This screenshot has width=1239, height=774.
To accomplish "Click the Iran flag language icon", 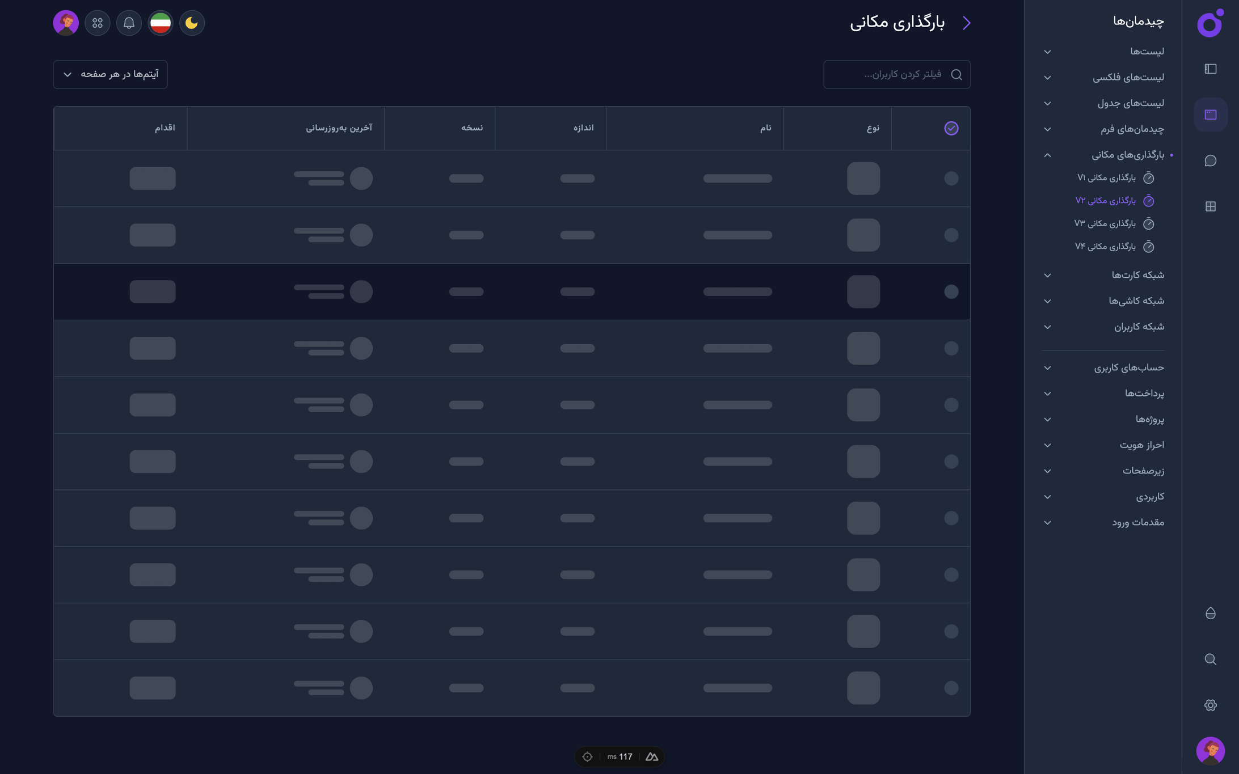I will [x=161, y=23].
